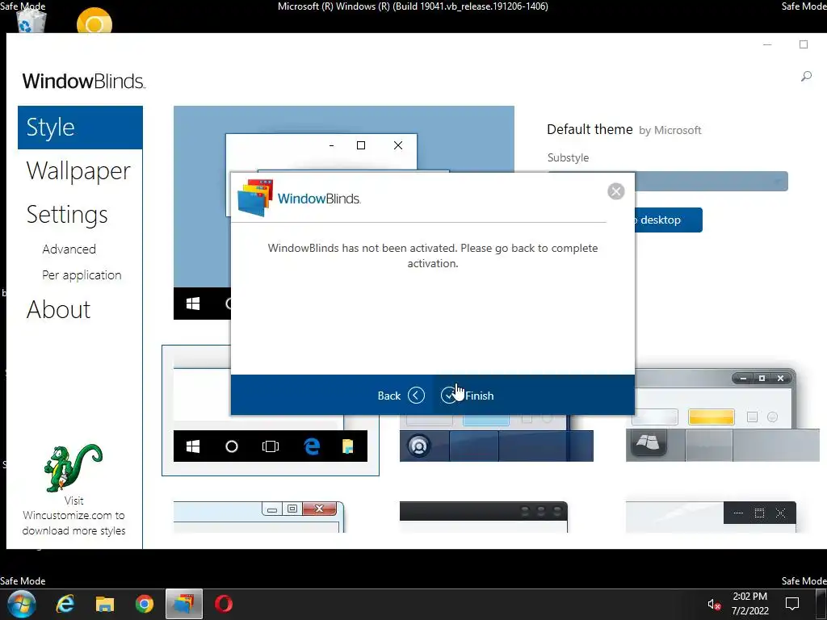
Task: Select the dark caption buttons style thumbnail
Action: [x=711, y=517]
